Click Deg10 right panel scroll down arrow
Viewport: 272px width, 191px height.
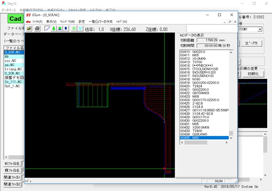[x=265, y=175]
